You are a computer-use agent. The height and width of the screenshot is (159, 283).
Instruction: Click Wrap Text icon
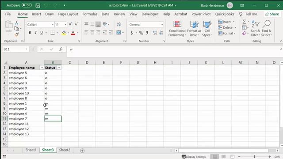click(119, 24)
